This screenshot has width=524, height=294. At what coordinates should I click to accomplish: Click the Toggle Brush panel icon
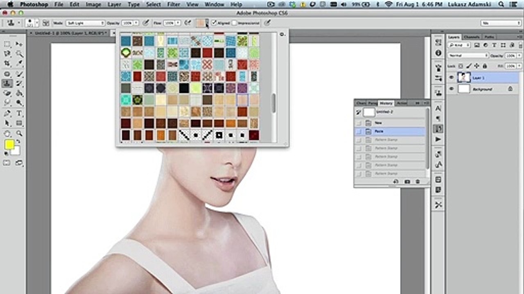[45, 23]
